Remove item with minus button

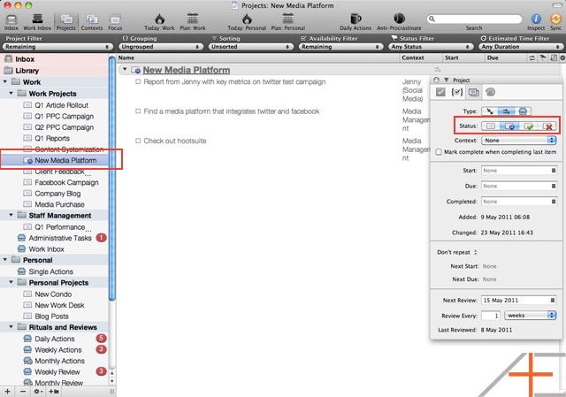coord(23,391)
